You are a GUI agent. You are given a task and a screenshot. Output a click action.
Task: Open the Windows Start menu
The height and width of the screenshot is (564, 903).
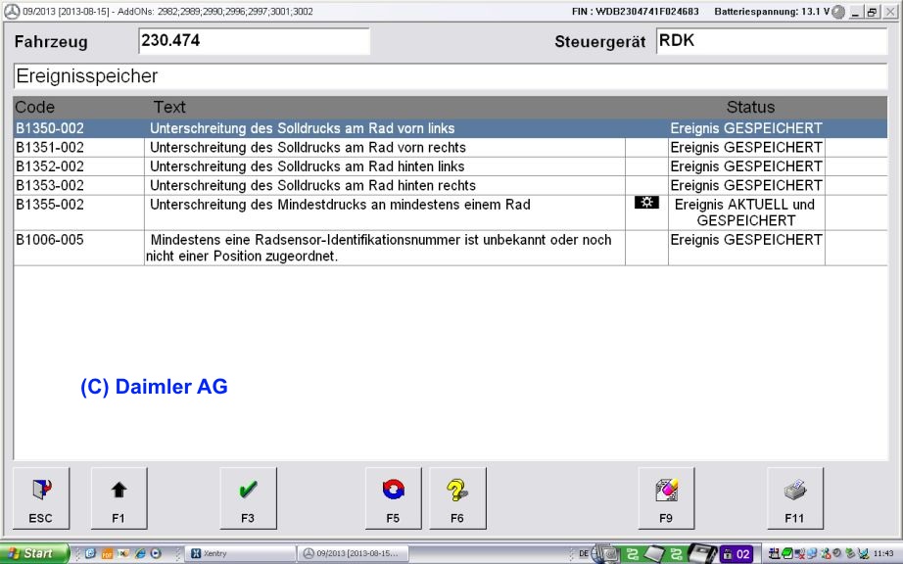point(35,553)
